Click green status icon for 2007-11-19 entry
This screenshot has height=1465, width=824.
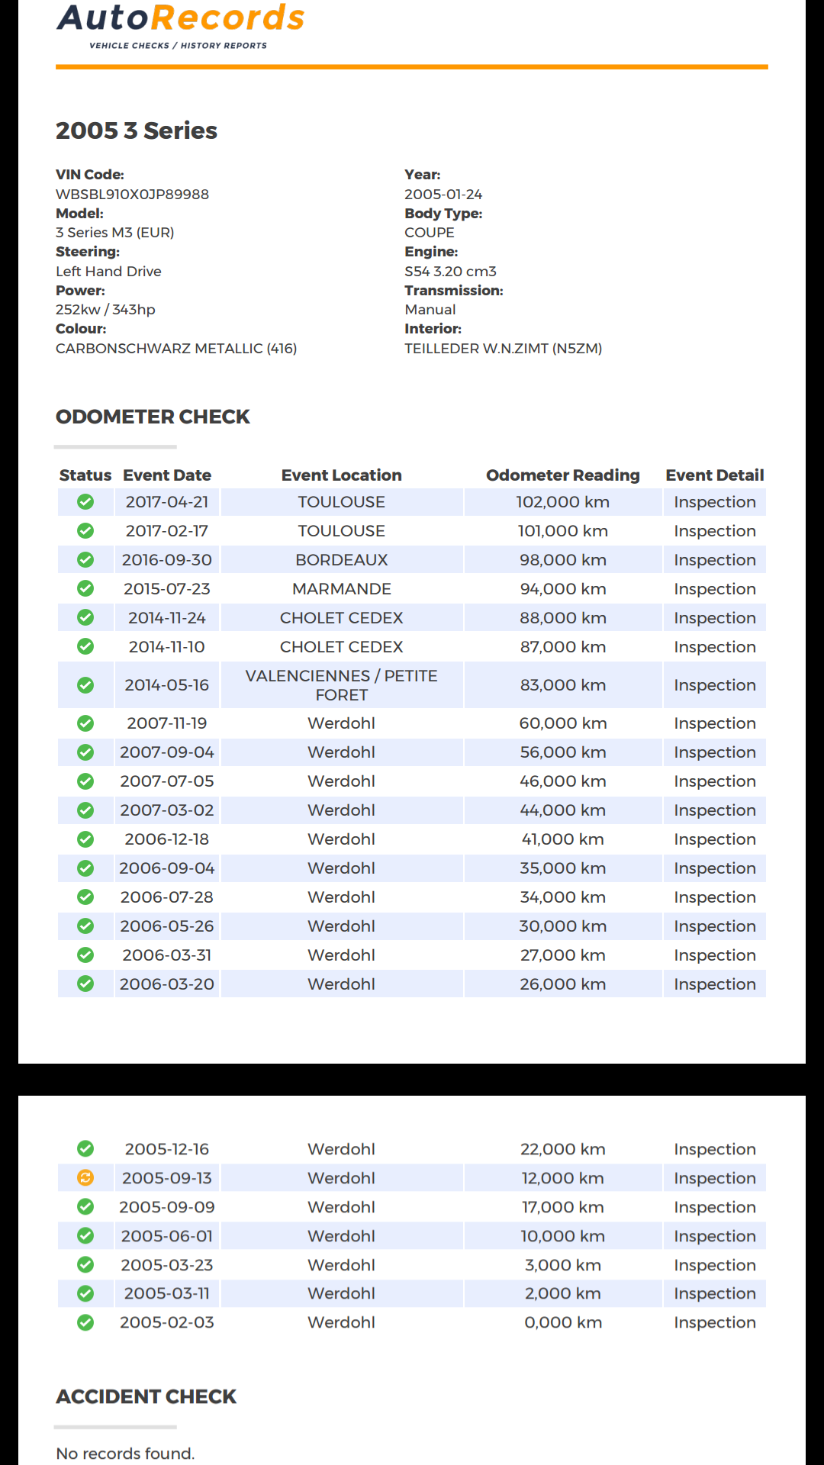coord(85,723)
